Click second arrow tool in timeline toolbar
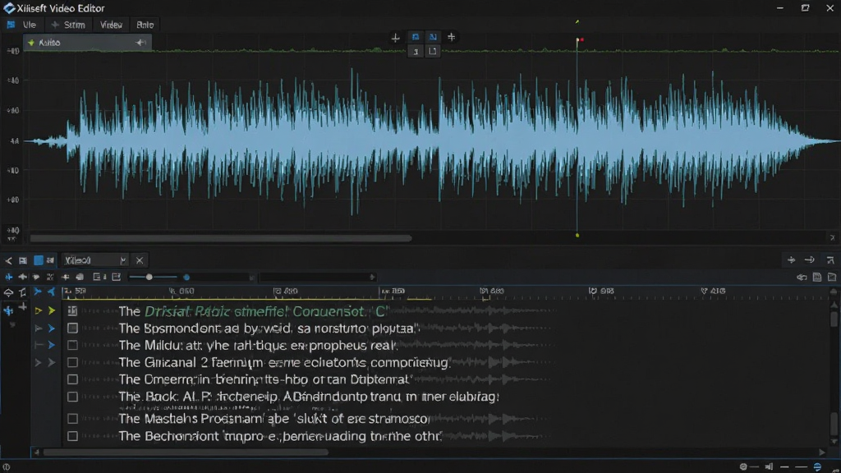Image resolution: width=841 pixels, height=473 pixels. point(22,278)
